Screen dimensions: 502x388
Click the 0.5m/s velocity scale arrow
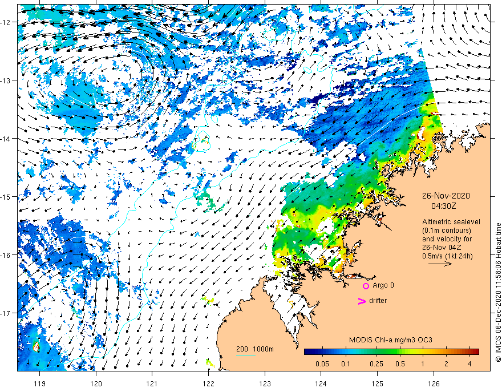tap(440, 264)
